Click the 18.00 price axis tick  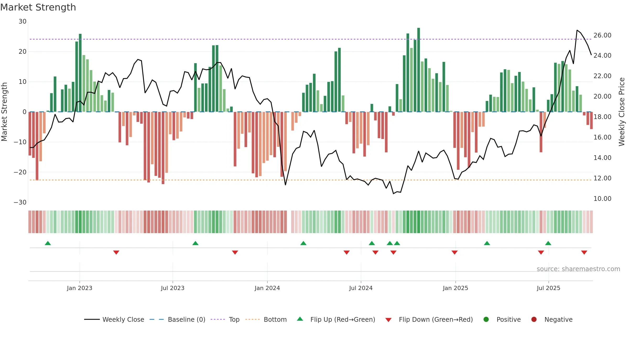[x=603, y=117]
